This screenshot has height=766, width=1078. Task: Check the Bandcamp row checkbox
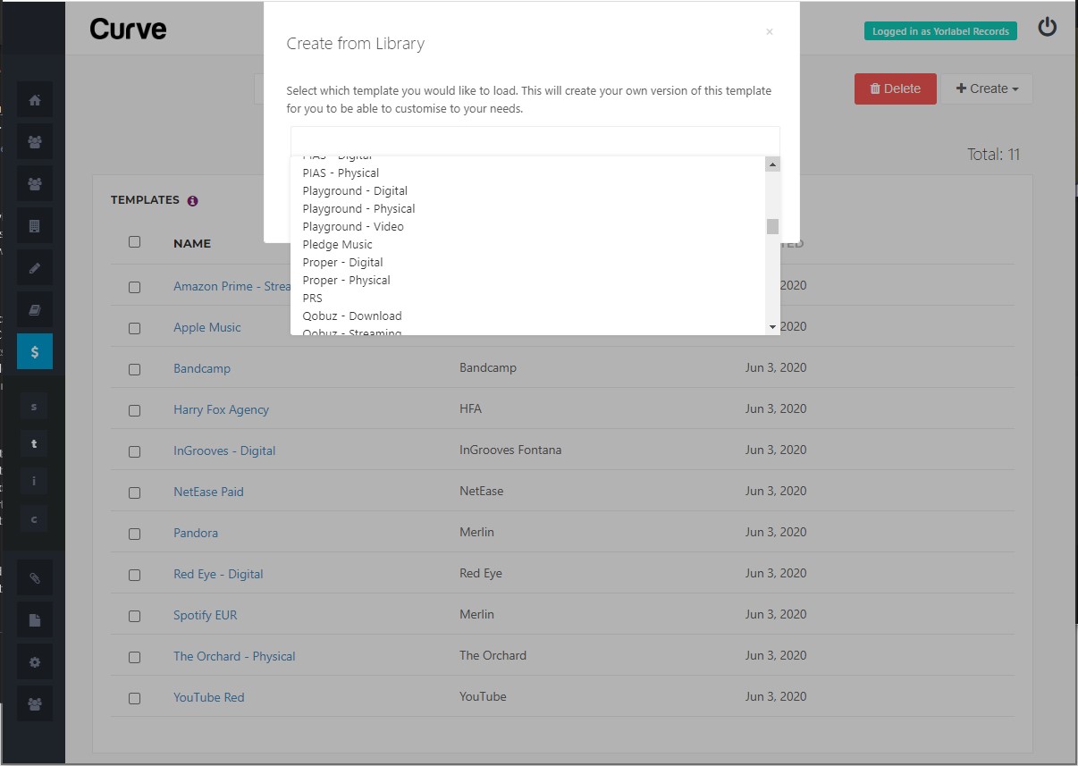tap(134, 369)
